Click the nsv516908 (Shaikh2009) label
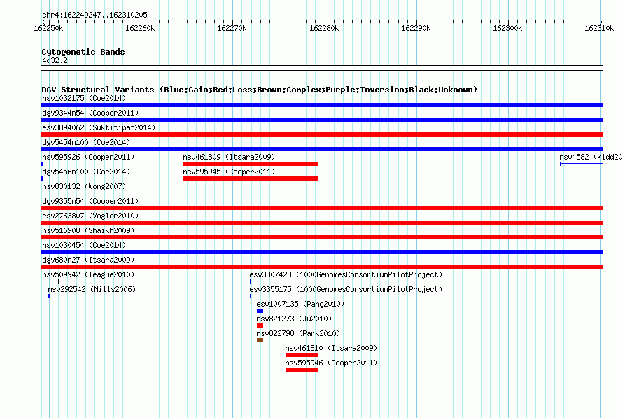Image resolution: width=623 pixels, height=418 pixels. [x=88, y=230]
